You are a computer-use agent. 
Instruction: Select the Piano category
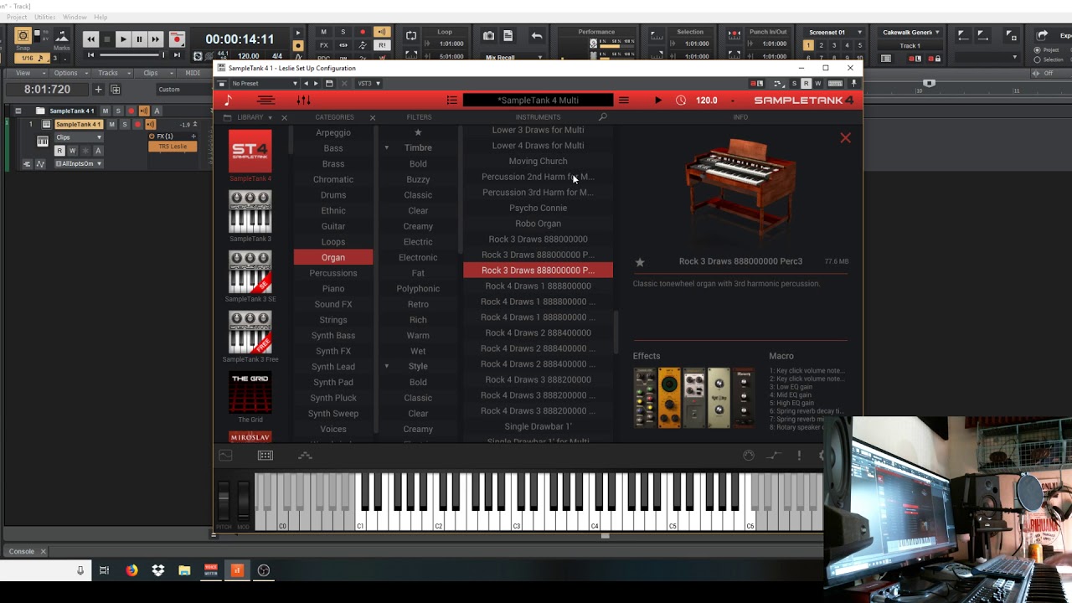tap(333, 289)
